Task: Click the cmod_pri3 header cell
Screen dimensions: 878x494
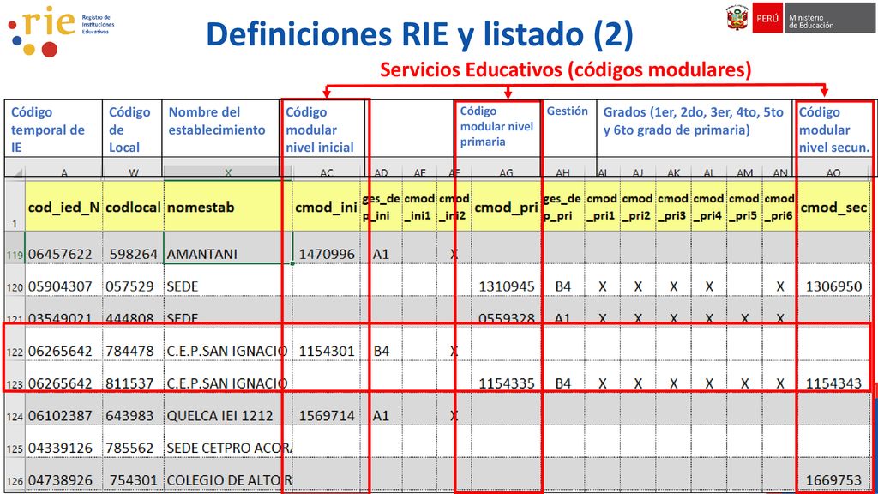Action: tap(673, 206)
